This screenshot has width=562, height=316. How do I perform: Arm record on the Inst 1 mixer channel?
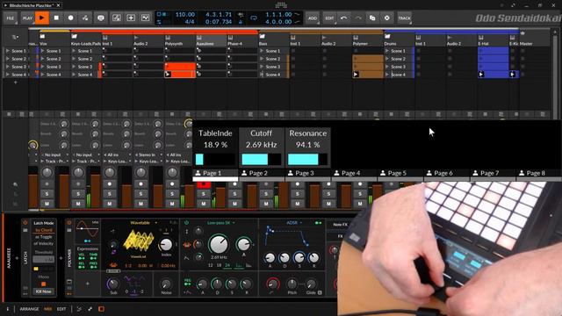(x=110, y=183)
